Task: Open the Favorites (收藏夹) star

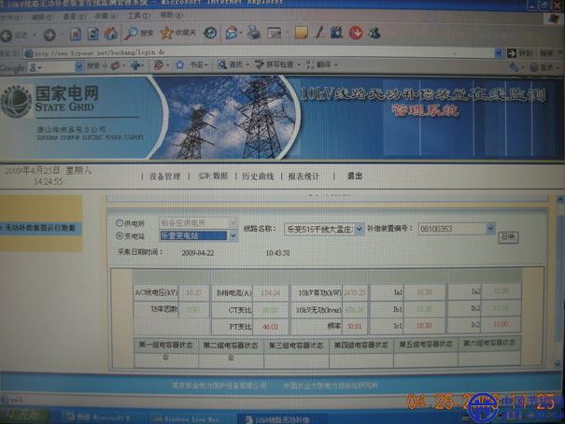Action: (x=165, y=34)
